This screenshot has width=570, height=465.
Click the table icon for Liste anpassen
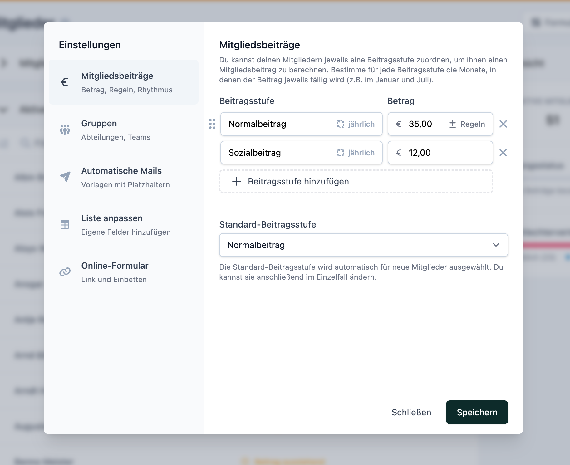click(x=65, y=224)
